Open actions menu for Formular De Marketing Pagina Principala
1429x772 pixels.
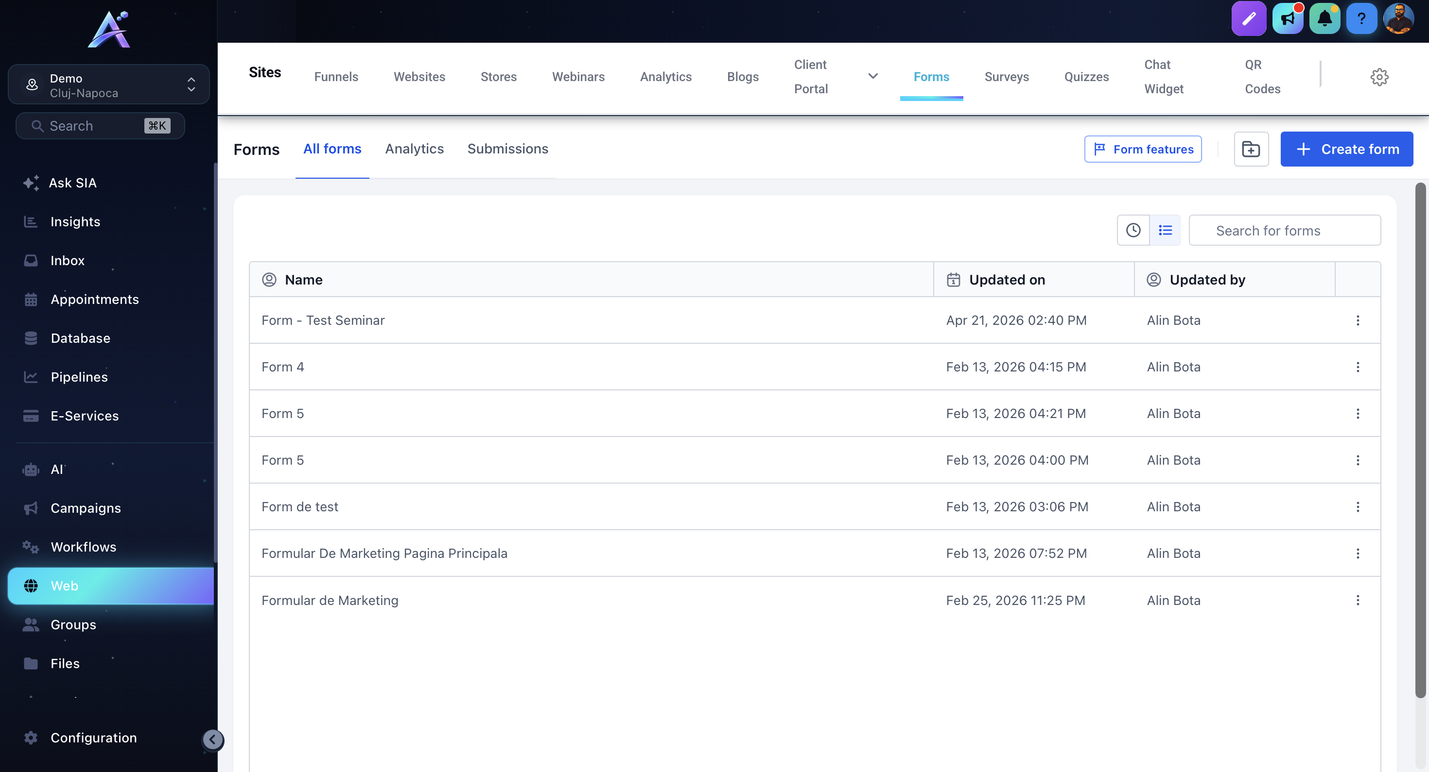click(x=1358, y=553)
